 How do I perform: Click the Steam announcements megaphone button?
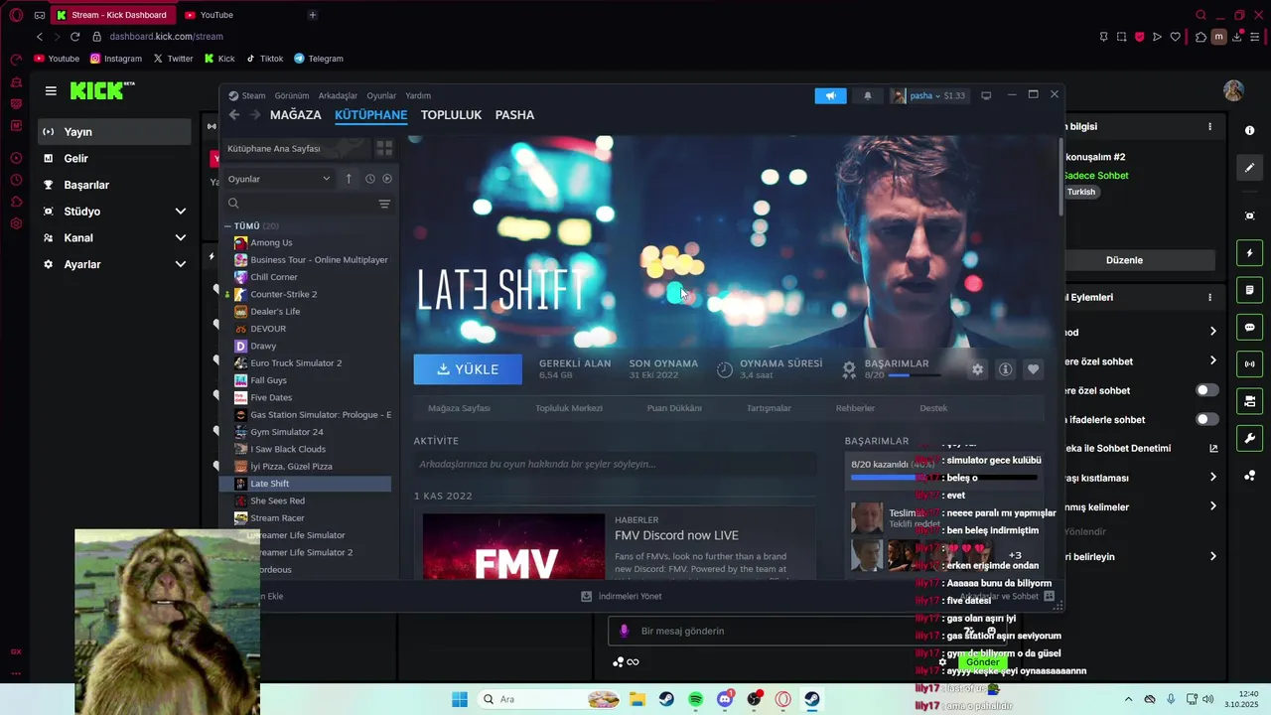(x=830, y=95)
